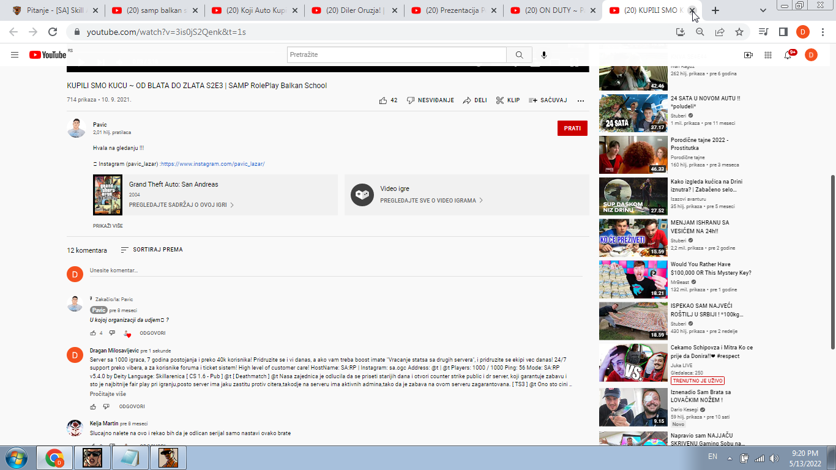Open Chrome three-dot menu
This screenshot has width=836, height=470.
tap(823, 32)
